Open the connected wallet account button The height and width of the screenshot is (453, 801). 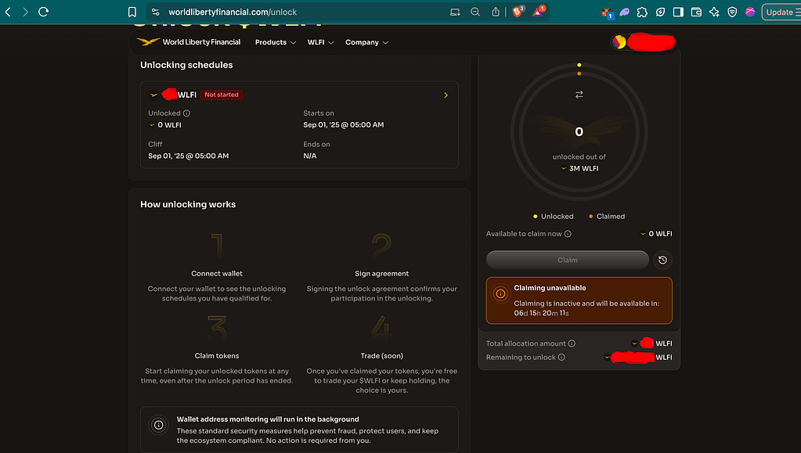[644, 42]
